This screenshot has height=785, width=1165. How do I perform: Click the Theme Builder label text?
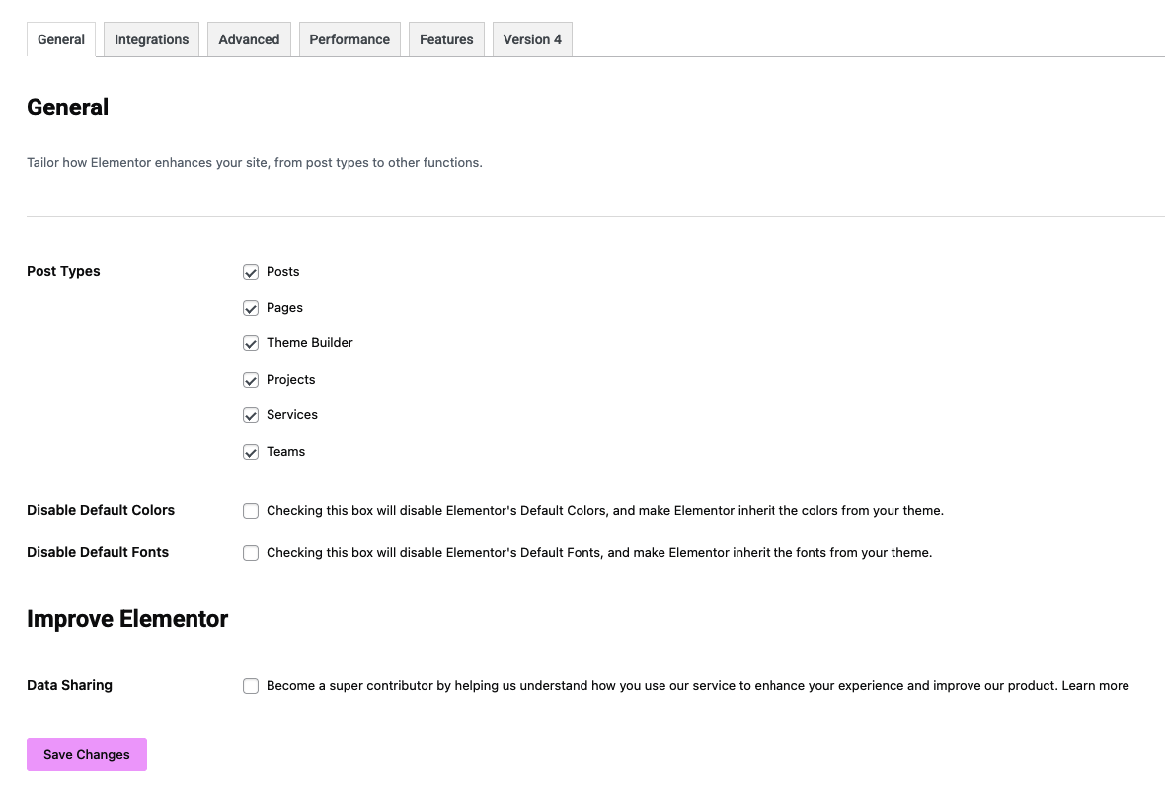pyautogui.click(x=309, y=343)
